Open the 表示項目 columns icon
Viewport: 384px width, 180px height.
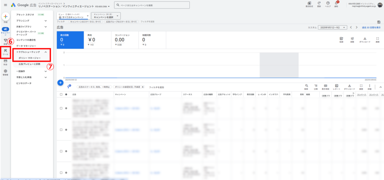pos(325,86)
